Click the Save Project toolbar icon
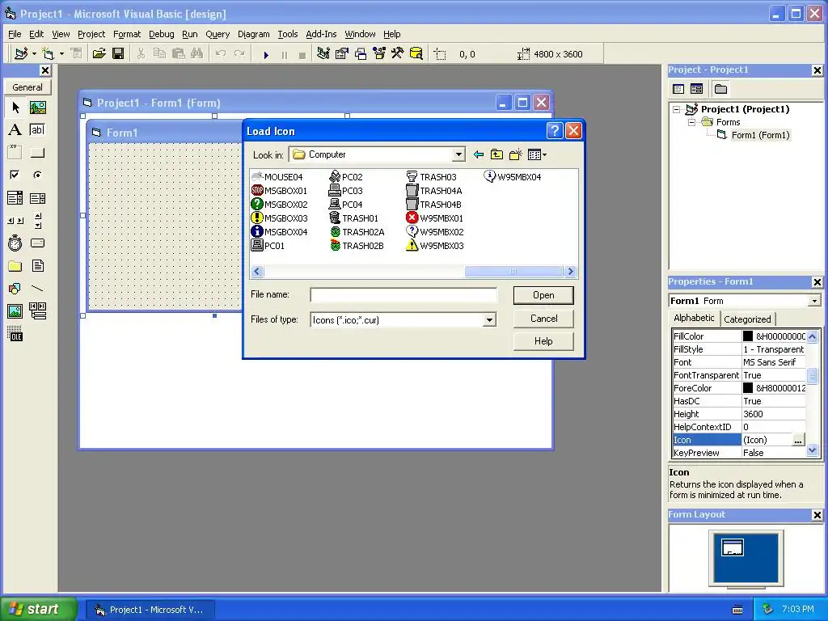 (118, 54)
